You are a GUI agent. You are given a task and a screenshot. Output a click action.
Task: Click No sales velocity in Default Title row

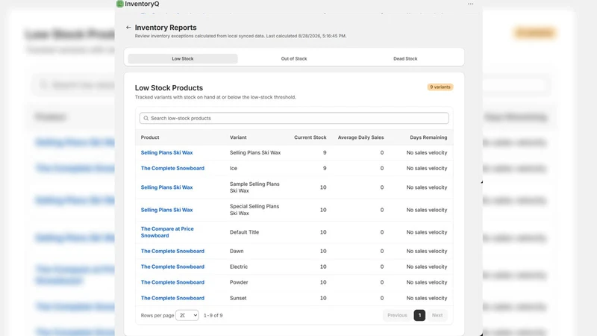pos(426,232)
